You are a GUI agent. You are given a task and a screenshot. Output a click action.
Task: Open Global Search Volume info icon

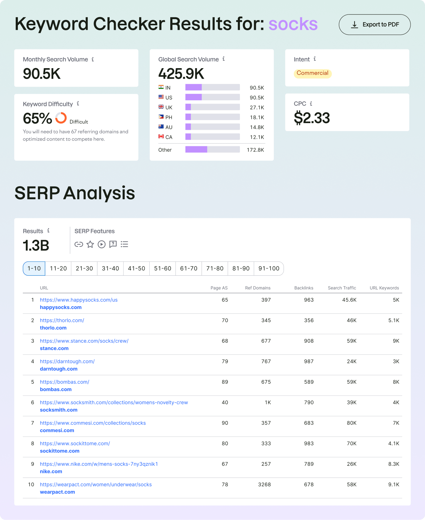[224, 59]
